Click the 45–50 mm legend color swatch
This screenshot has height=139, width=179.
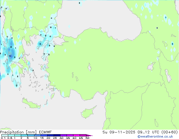[83, 135]
